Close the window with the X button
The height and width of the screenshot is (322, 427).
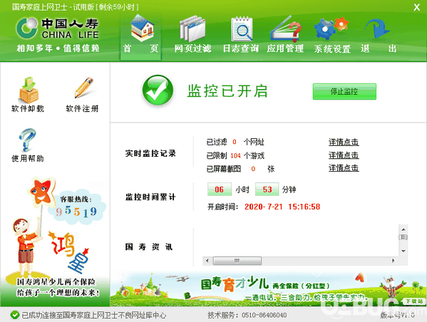[416, 7]
